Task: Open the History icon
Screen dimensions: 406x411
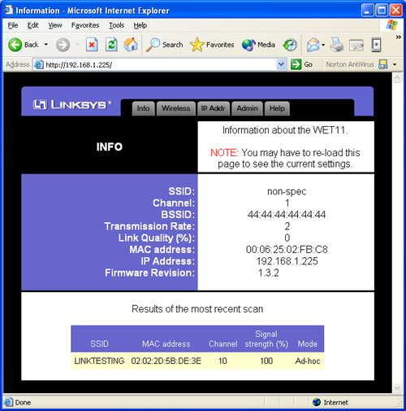Action: [x=290, y=45]
